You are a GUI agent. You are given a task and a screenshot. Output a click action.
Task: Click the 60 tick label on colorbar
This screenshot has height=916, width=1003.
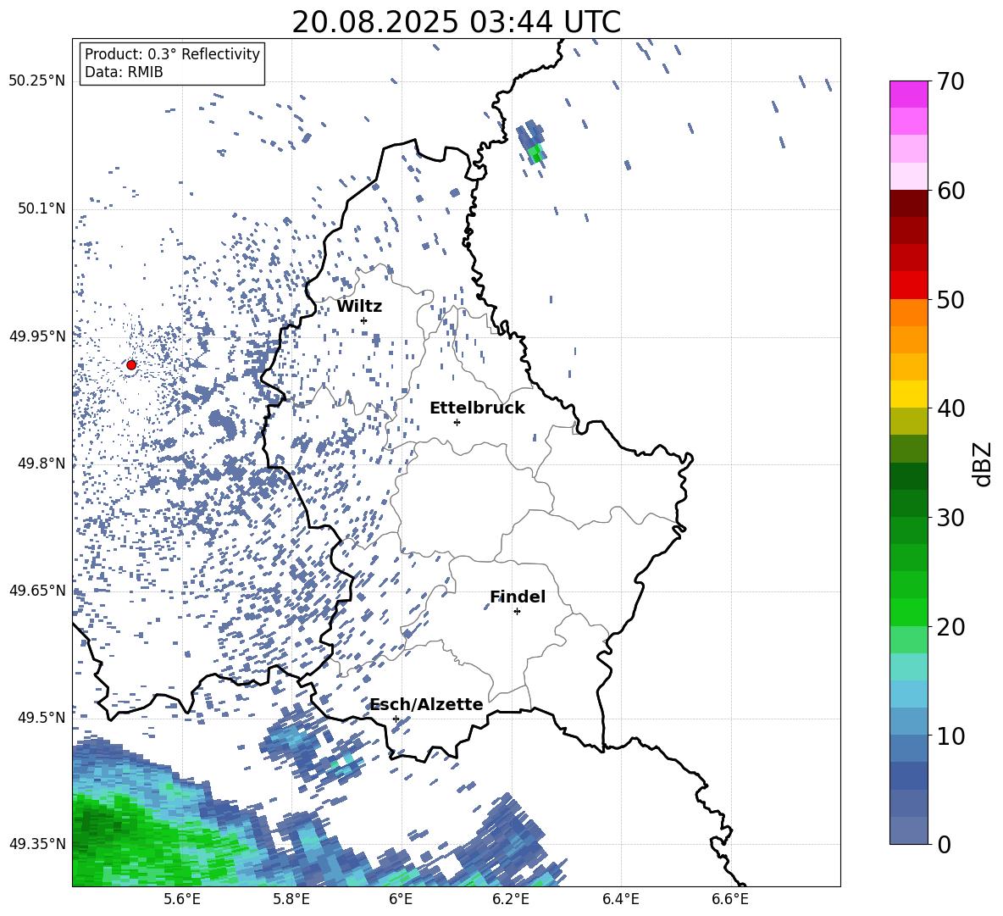pos(950,191)
